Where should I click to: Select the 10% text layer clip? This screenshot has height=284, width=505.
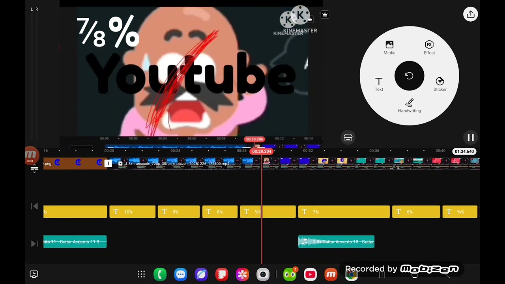[132, 212]
